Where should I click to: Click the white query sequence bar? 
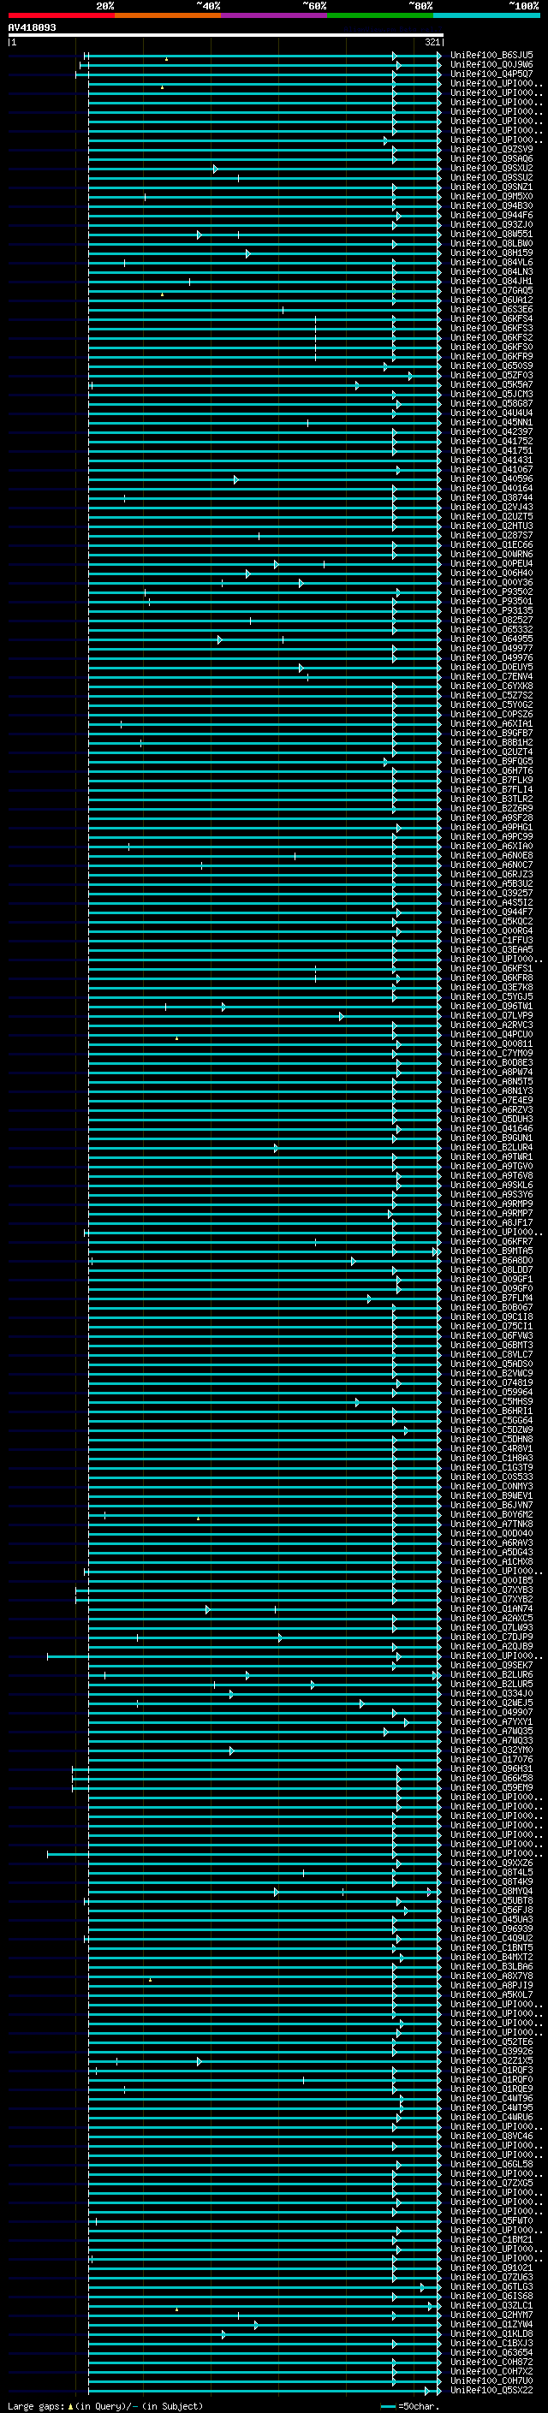tap(225, 34)
